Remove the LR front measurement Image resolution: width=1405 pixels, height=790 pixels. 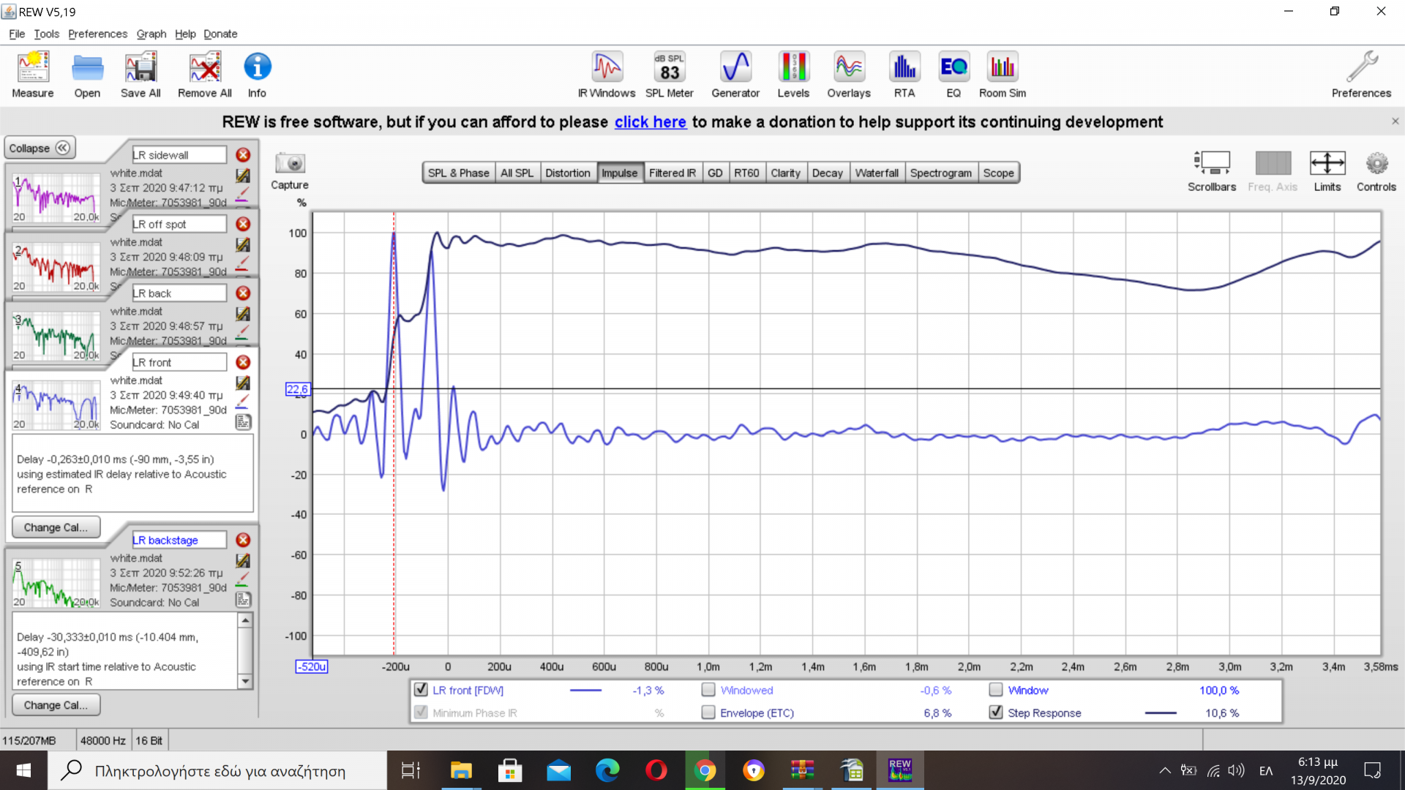tap(243, 362)
